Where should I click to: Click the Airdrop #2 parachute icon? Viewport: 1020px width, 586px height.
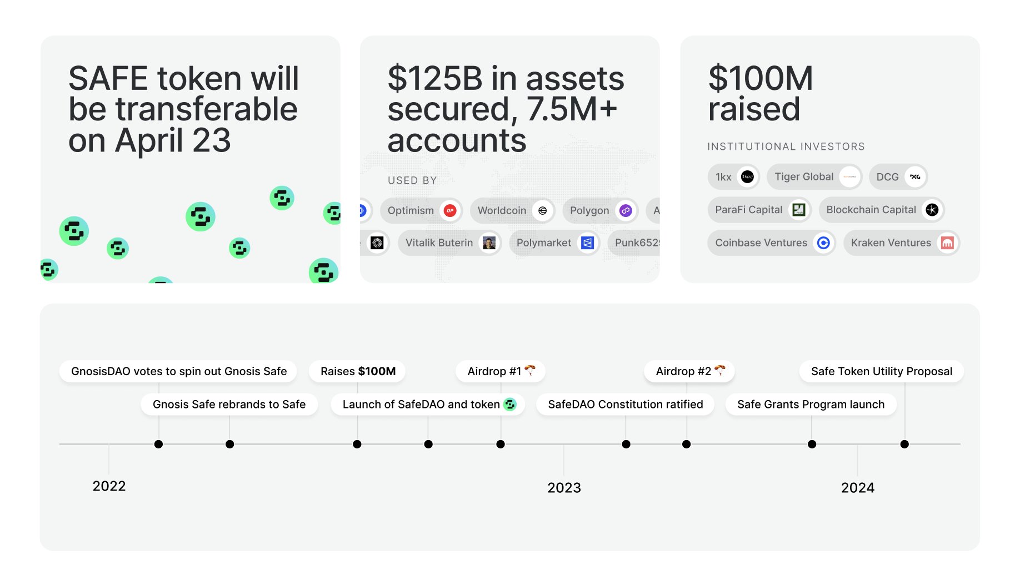click(x=719, y=370)
